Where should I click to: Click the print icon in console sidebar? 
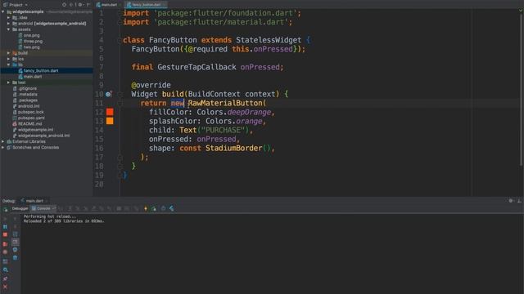(15, 249)
